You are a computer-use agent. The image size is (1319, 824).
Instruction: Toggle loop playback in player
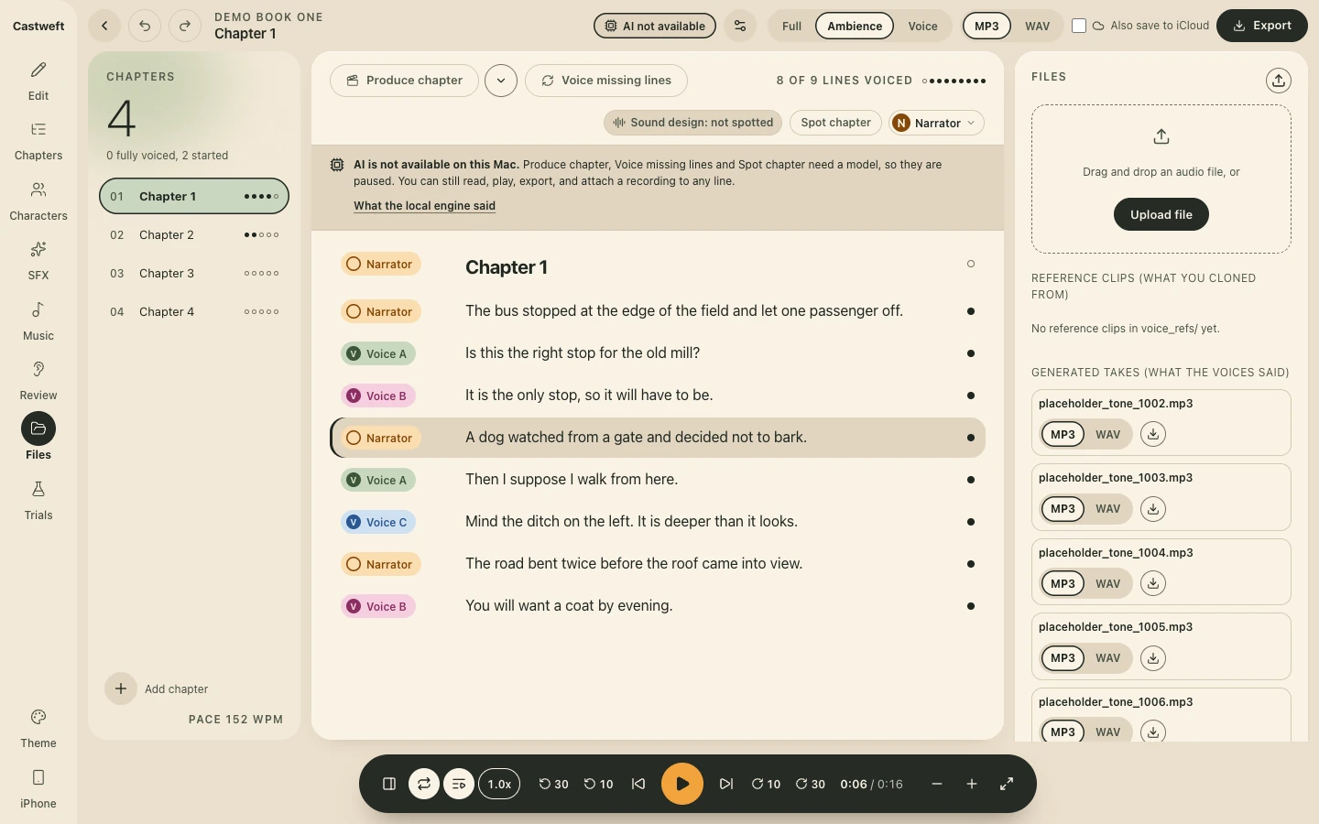(x=424, y=784)
